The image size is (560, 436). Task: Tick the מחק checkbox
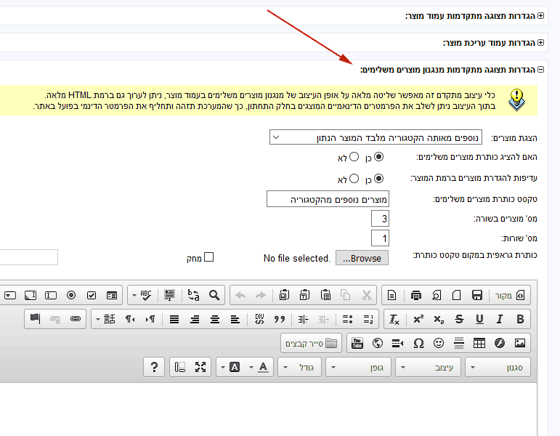pyautogui.click(x=209, y=257)
